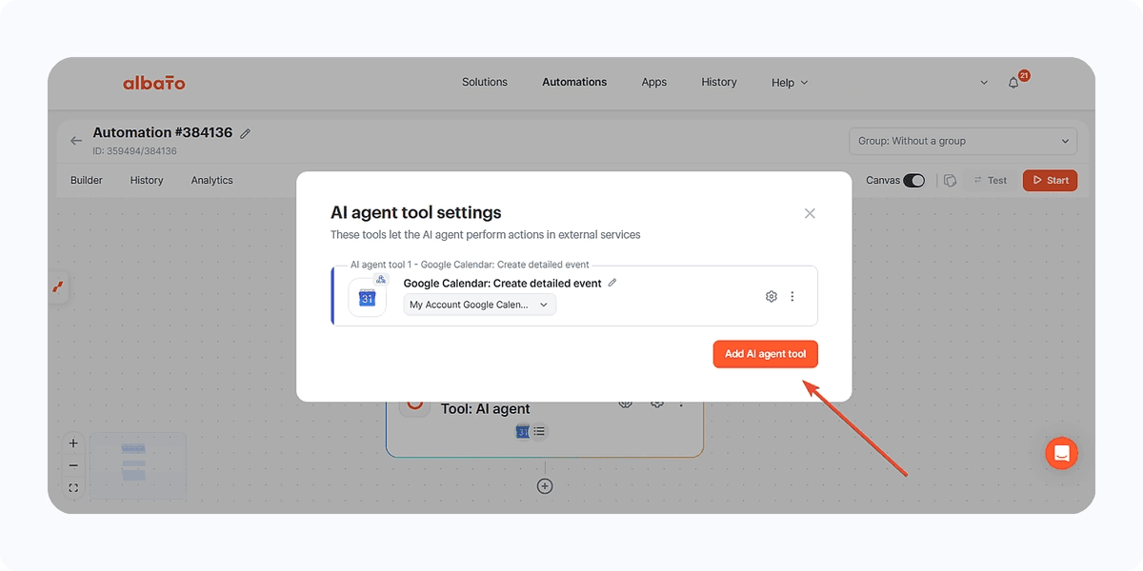Click Add AI agent tool button
This screenshot has width=1143, height=571.
pyautogui.click(x=766, y=354)
